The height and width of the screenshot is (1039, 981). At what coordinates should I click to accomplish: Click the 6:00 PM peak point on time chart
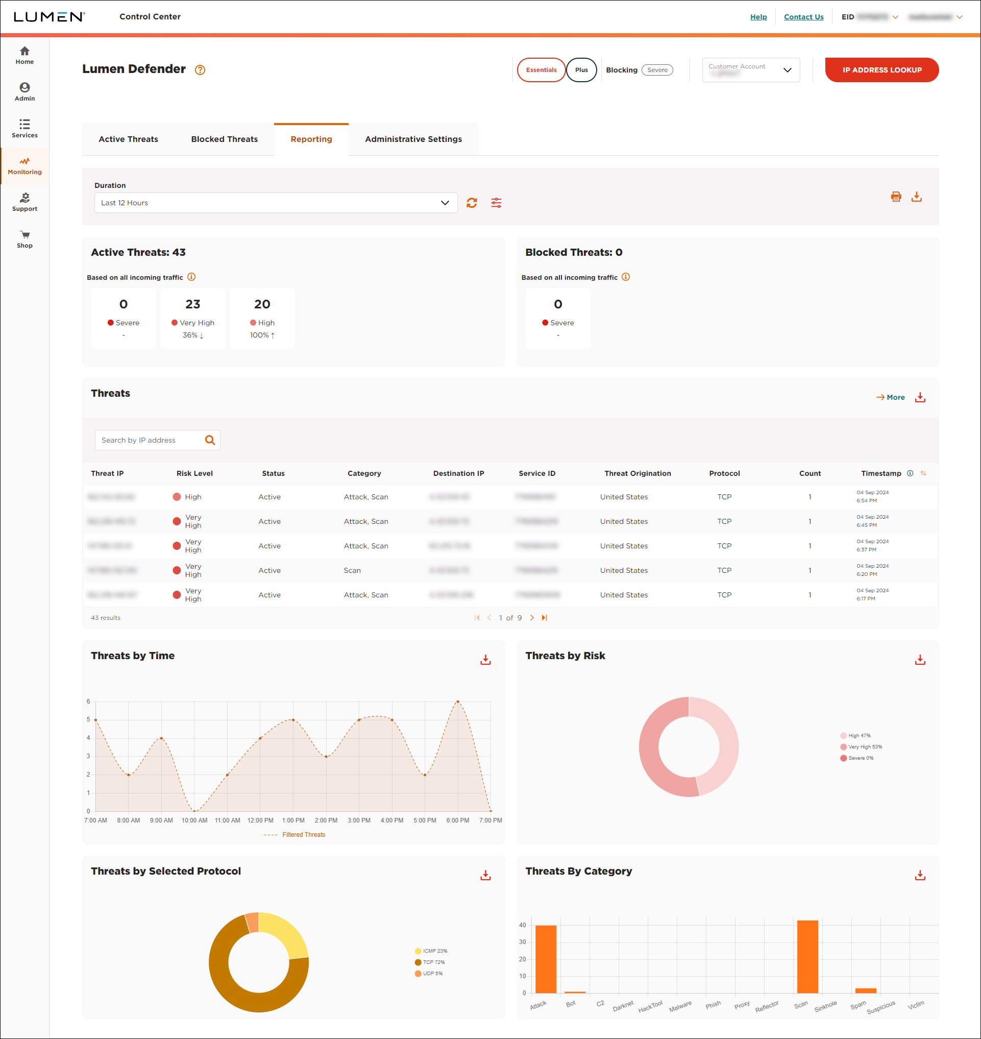pyautogui.click(x=457, y=702)
